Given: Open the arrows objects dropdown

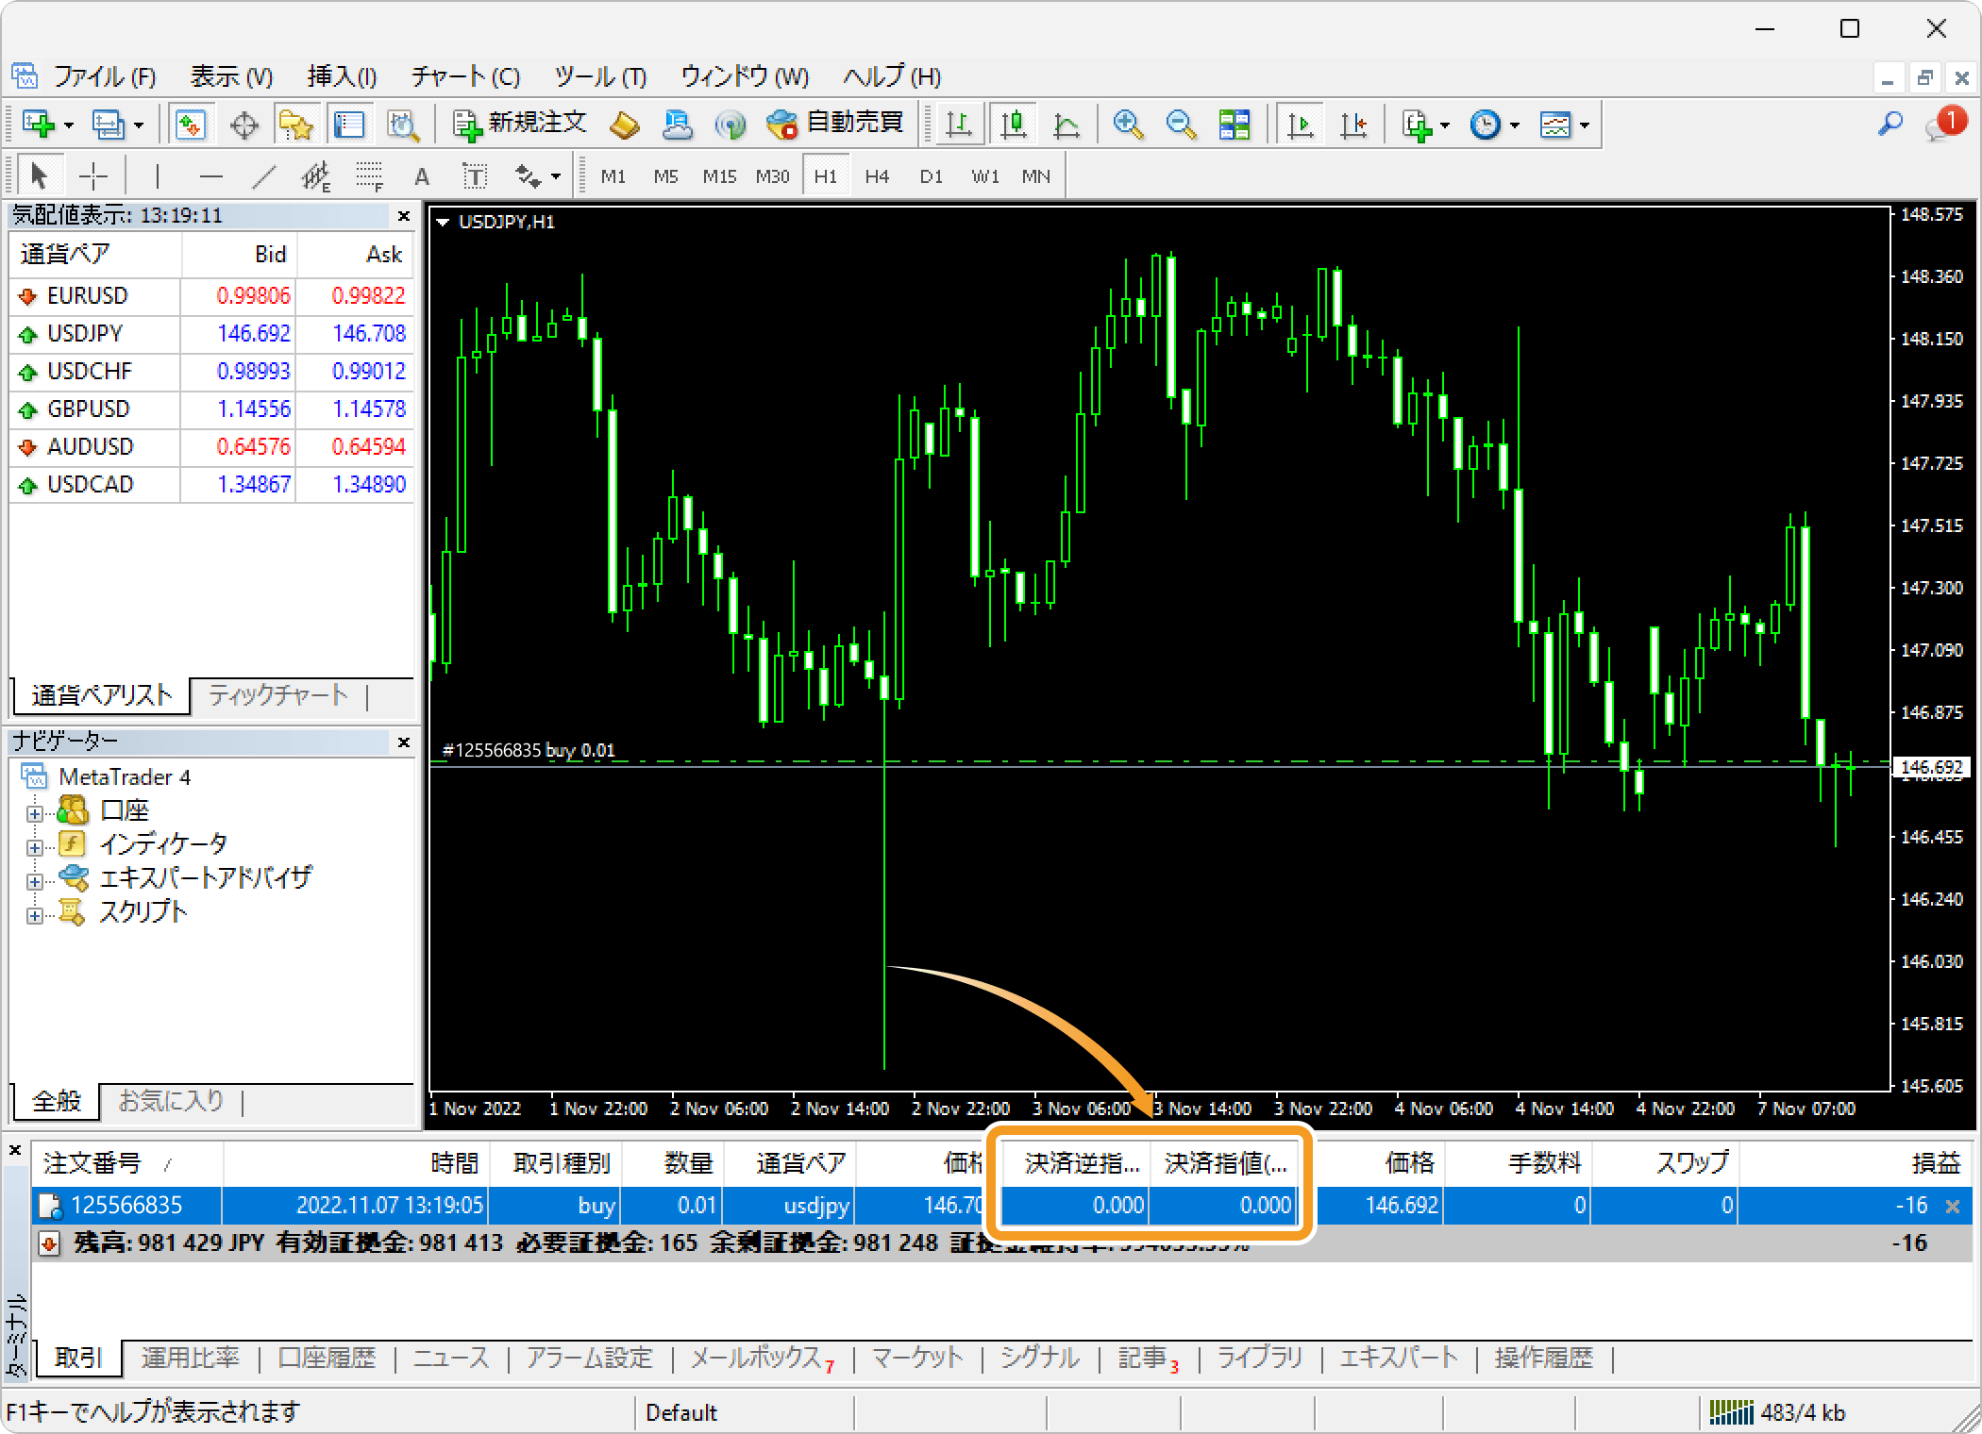Looking at the screenshot, I should [x=555, y=176].
